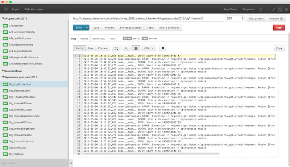Image resolution: width=290 pixels, height=167 pixels.
Task: Select Raw view mode
Action: [90, 48]
